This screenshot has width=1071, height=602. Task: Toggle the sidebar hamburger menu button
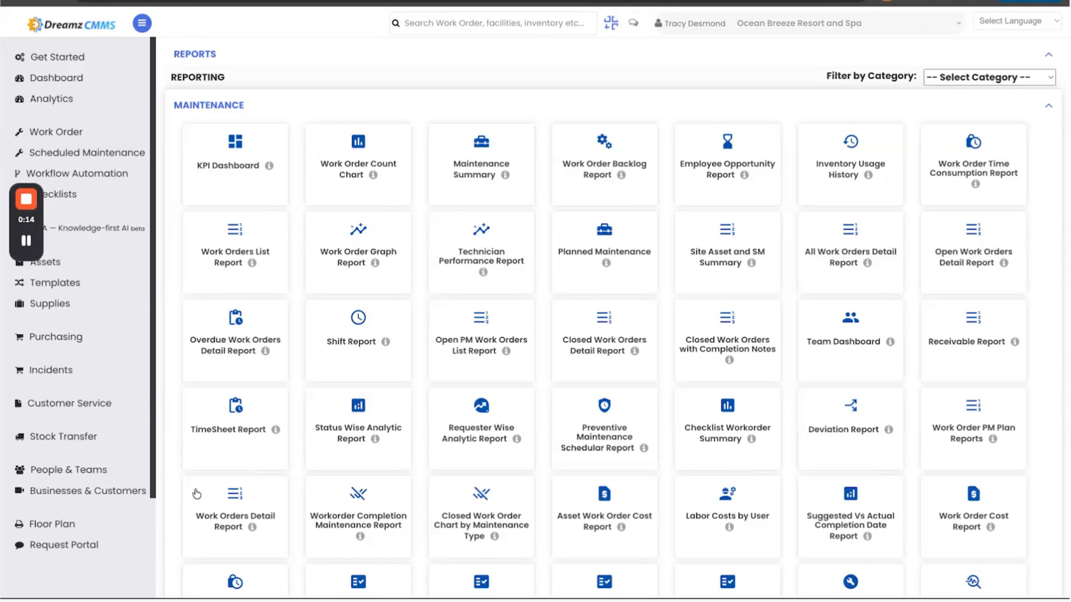[x=142, y=23]
